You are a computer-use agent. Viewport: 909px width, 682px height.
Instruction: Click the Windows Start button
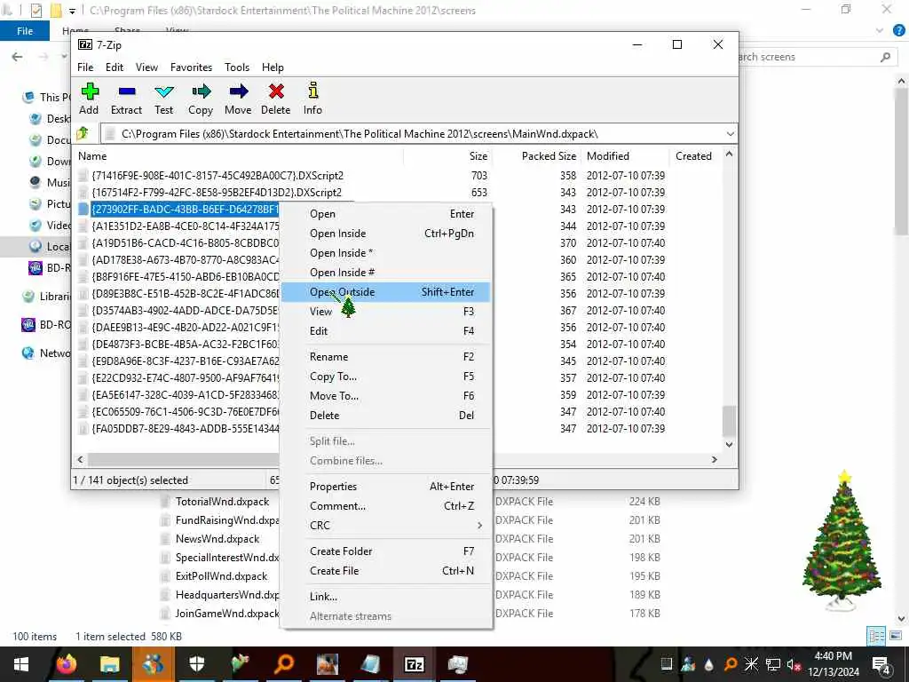tap(21, 664)
